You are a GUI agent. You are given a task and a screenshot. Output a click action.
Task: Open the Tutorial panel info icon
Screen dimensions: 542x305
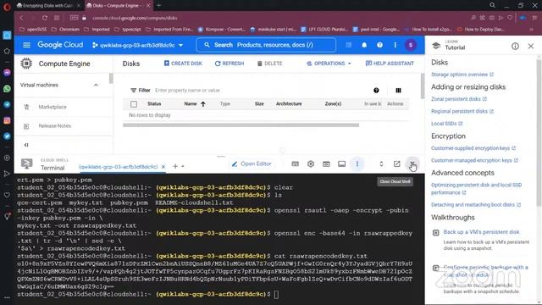[x=515, y=46]
